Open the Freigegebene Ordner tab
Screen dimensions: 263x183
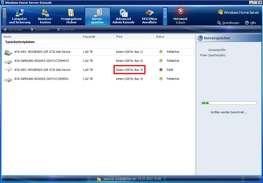point(72,16)
